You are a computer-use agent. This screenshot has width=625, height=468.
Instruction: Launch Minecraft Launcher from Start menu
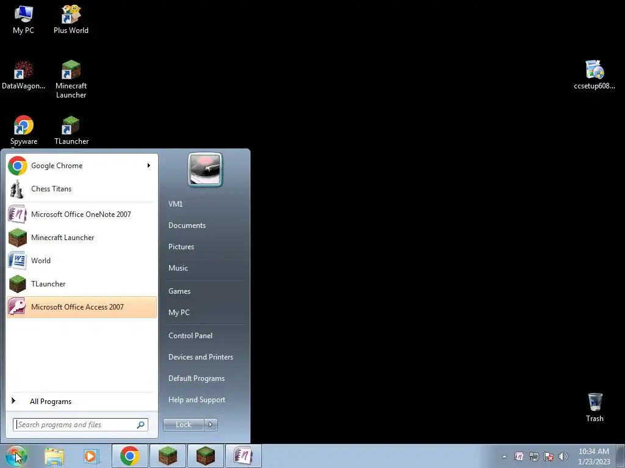82,237
